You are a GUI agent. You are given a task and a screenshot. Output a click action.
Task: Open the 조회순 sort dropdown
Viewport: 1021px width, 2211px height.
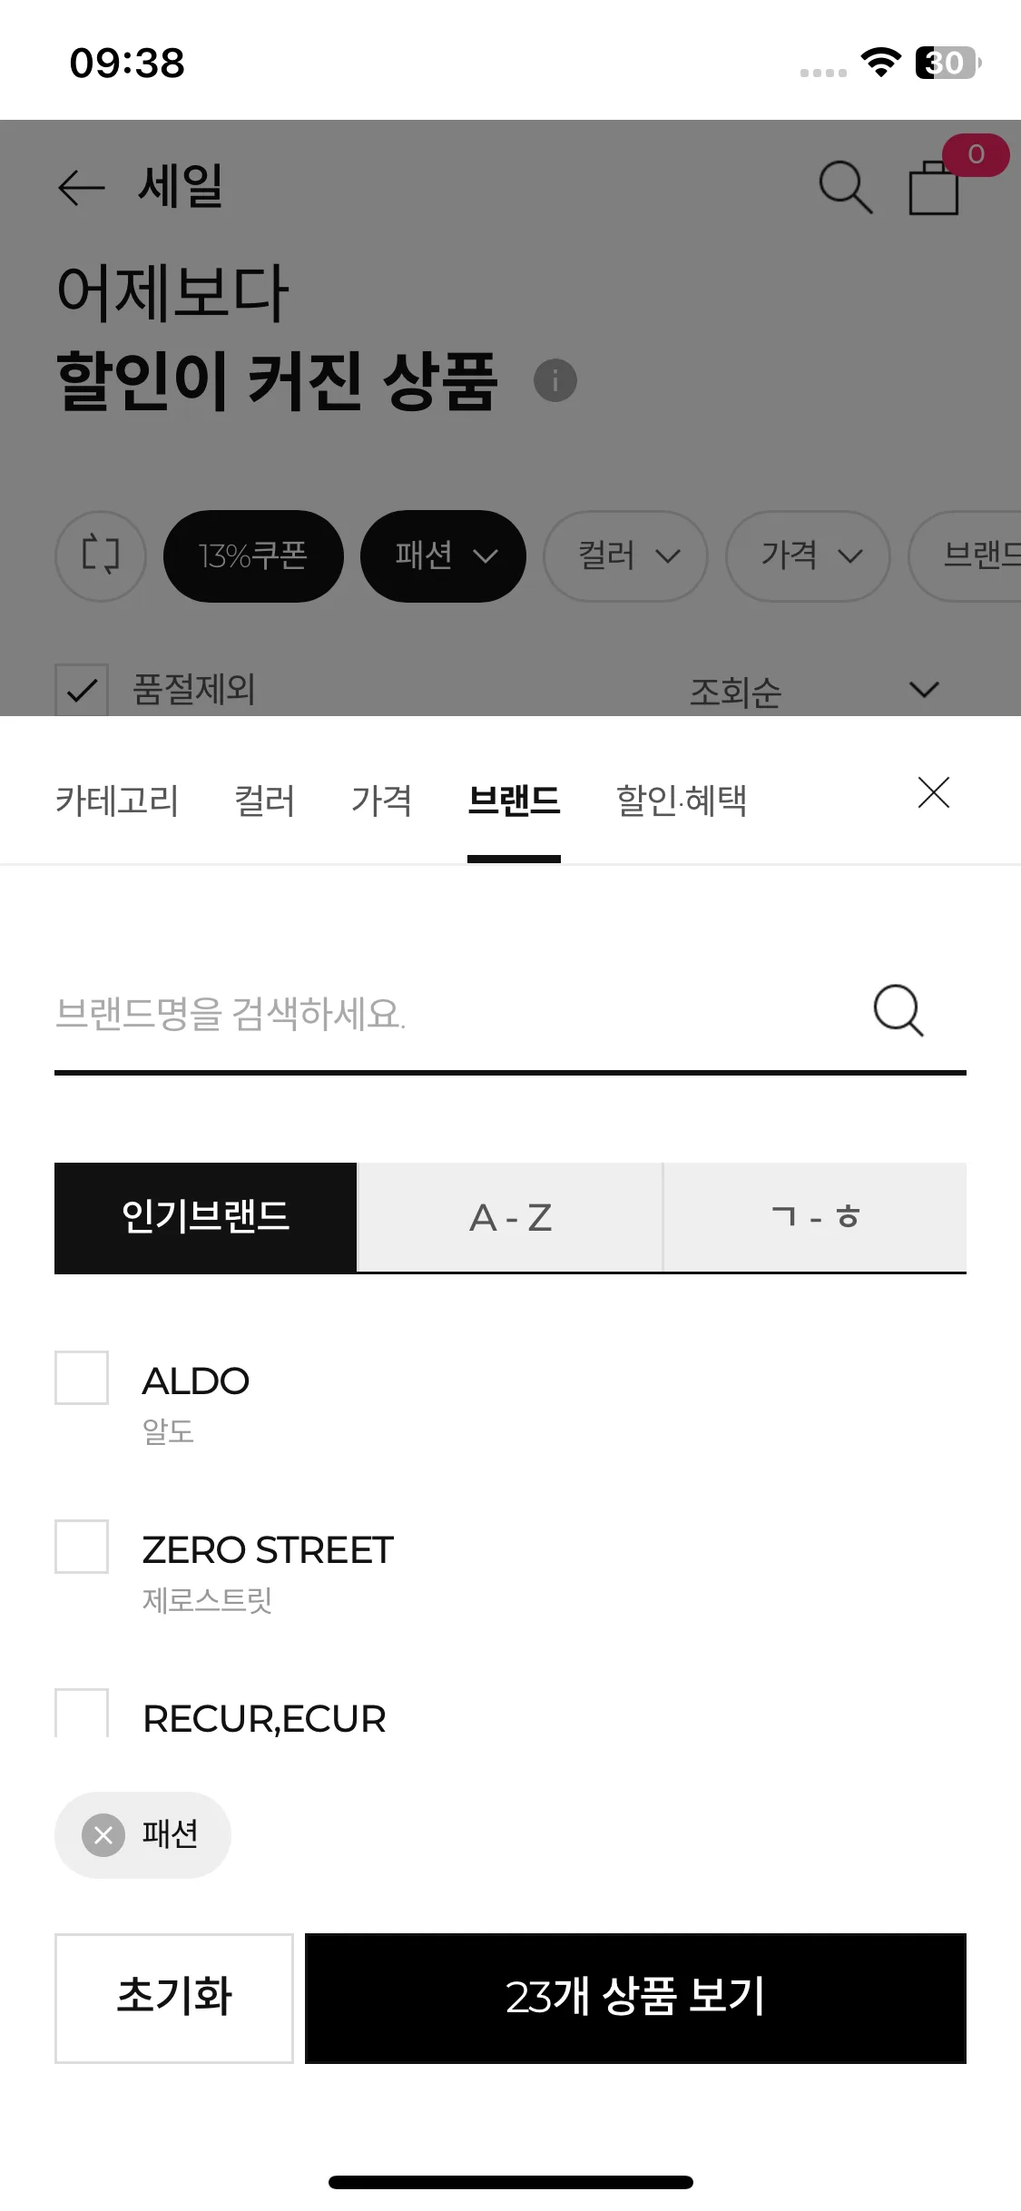(x=814, y=692)
